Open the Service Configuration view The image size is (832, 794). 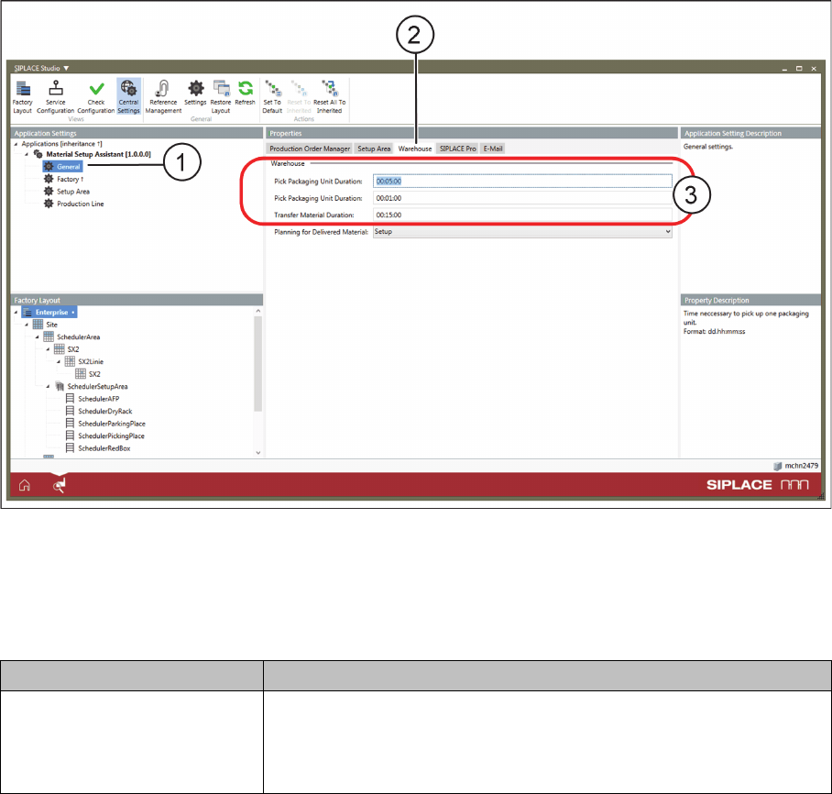[55, 97]
